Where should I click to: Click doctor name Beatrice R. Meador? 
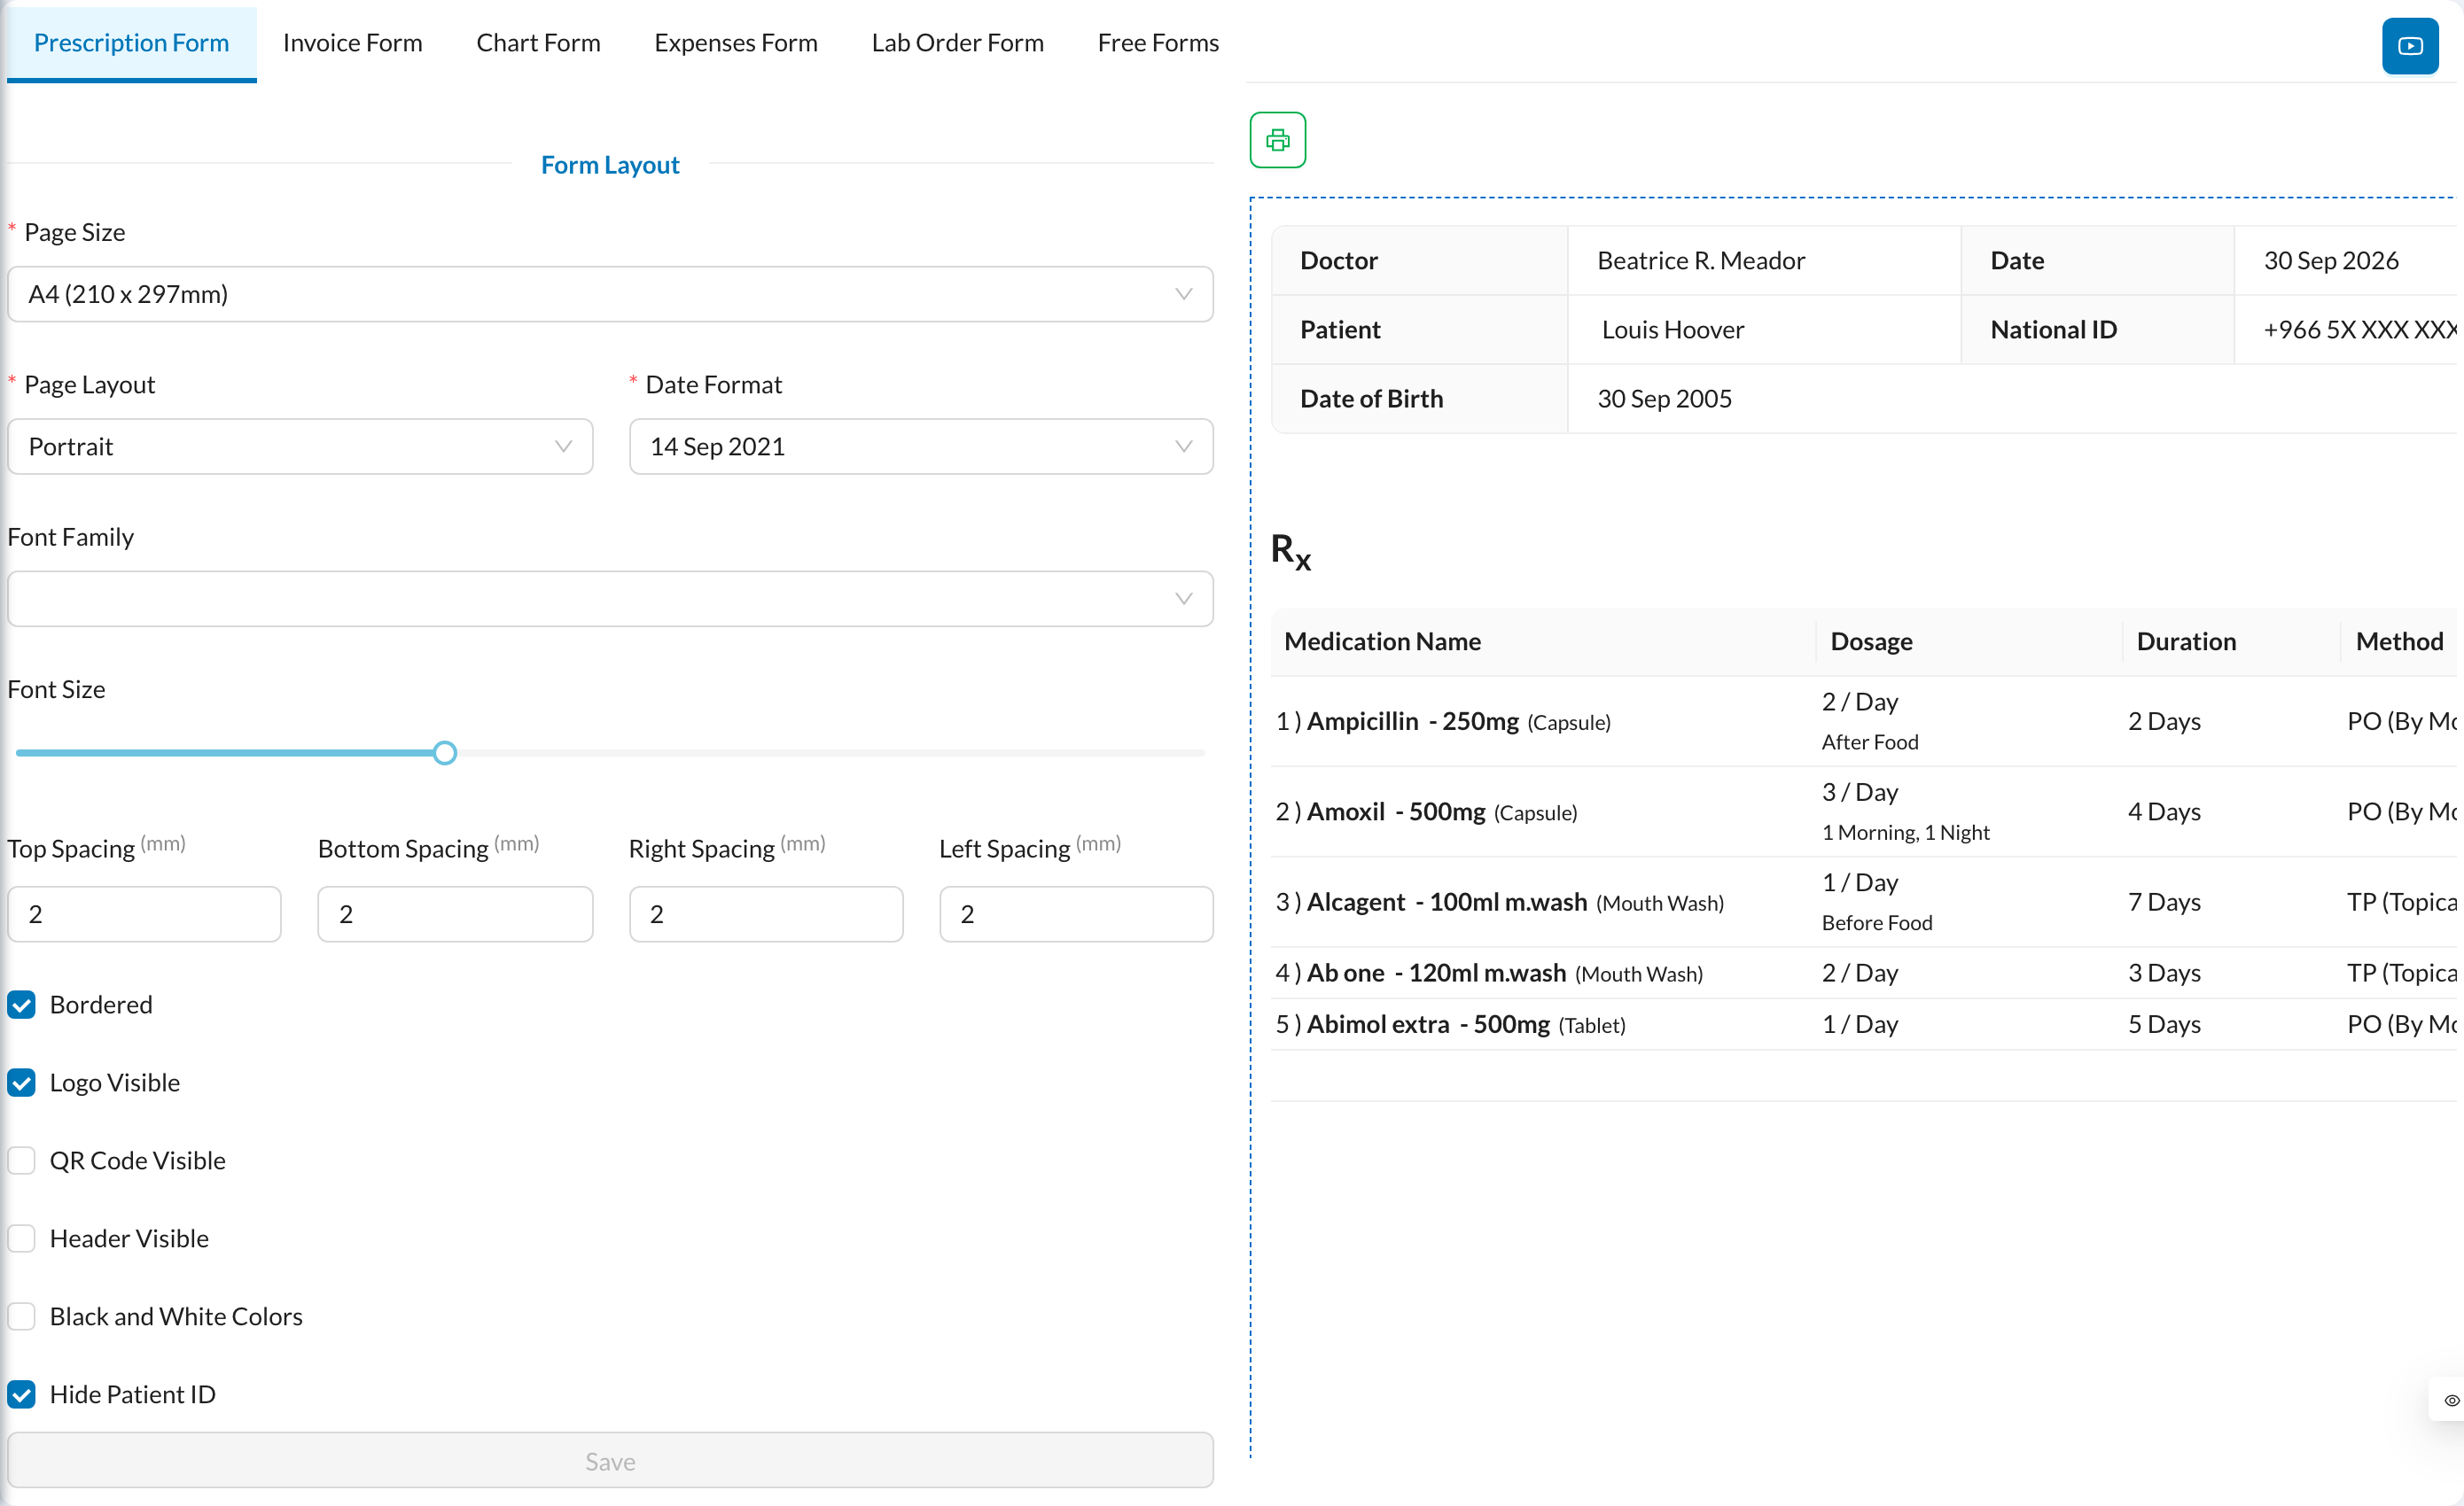point(1700,260)
